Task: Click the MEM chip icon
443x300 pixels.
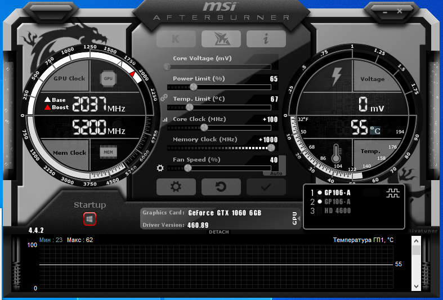Action: click(108, 153)
